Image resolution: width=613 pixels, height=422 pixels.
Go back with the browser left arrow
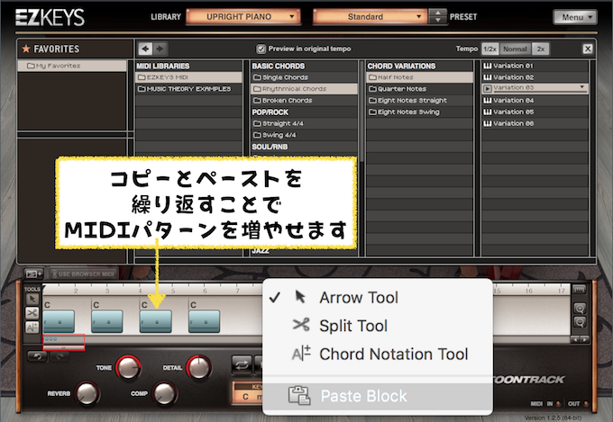145,49
